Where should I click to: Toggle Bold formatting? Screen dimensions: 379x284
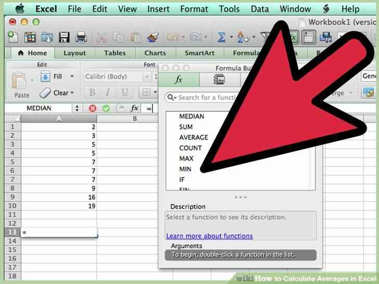[x=92, y=92]
